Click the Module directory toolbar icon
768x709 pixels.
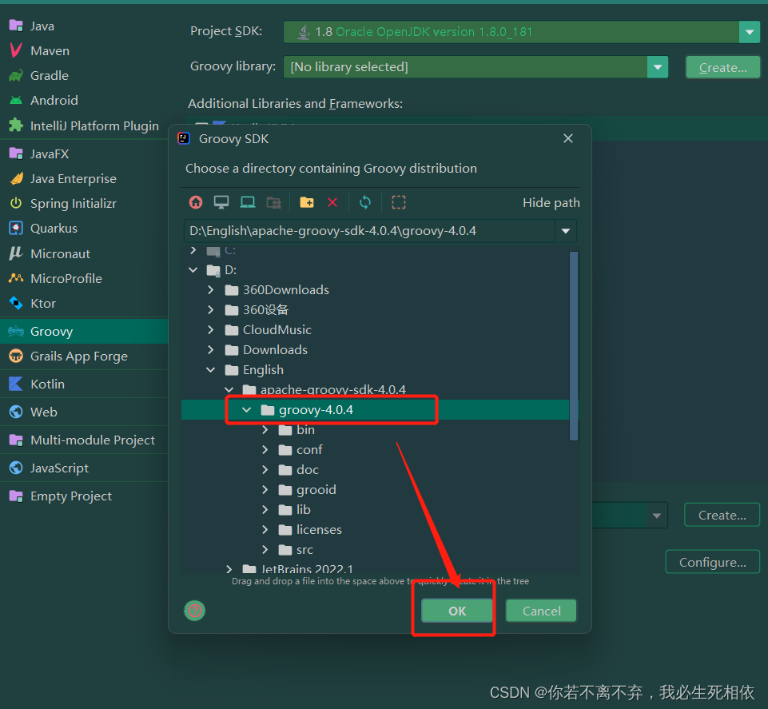(x=274, y=202)
